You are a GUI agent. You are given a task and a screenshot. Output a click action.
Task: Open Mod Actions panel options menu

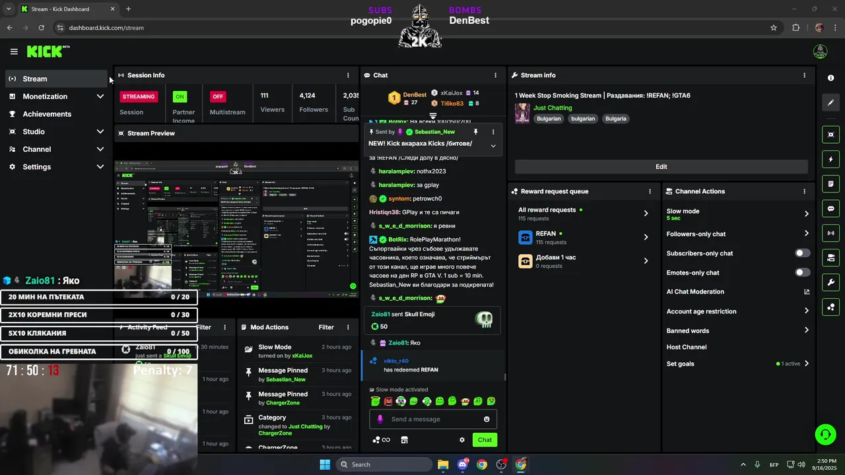[348, 327]
